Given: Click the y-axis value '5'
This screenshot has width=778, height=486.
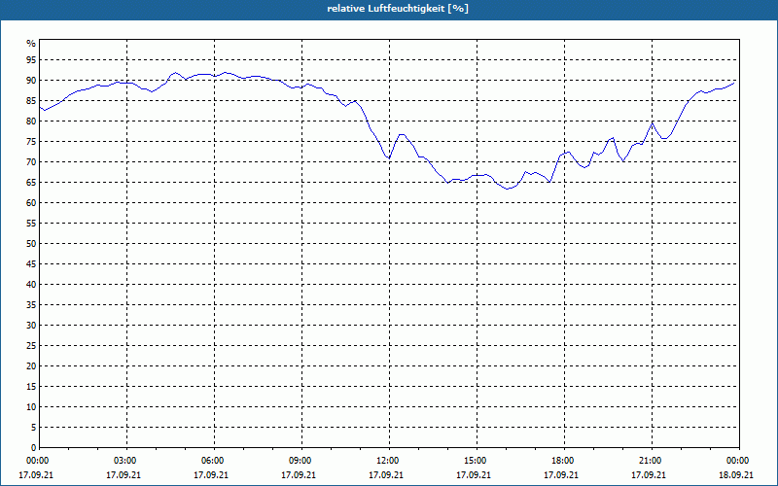Looking at the screenshot, I should pos(33,428).
